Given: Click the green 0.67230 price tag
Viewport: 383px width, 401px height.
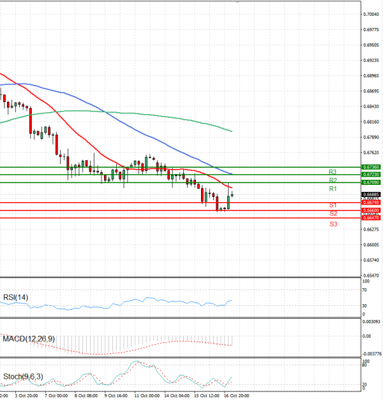Looking at the screenshot, I should tap(371, 175).
